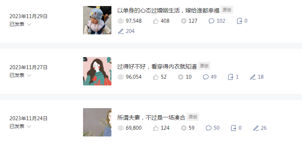Image resolution: width=302 pixels, height=145 pixels.
Task: Click the share icon showing 1
Action: pyautogui.click(x=231, y=77)
